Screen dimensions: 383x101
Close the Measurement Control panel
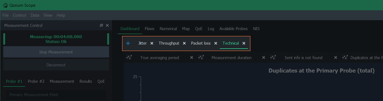(x=107, y=25)
